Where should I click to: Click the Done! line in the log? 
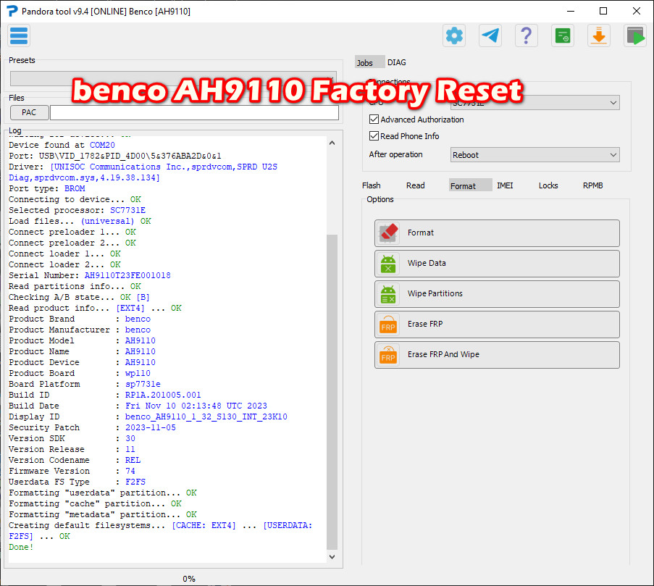click(x=21, y=547)
